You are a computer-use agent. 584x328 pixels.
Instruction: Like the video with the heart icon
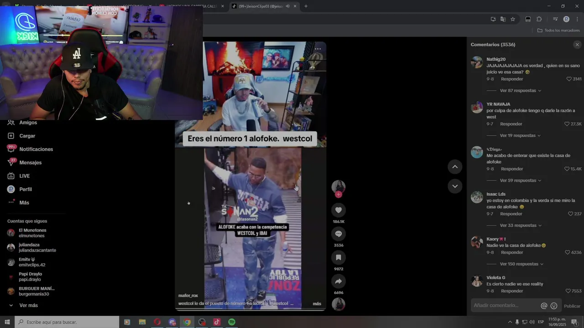tap(338, 210)
